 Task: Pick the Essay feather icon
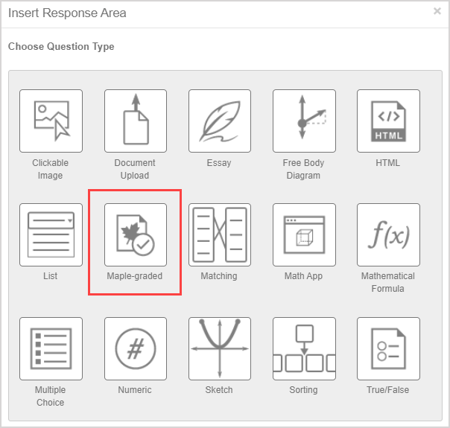tap(219, 121)
